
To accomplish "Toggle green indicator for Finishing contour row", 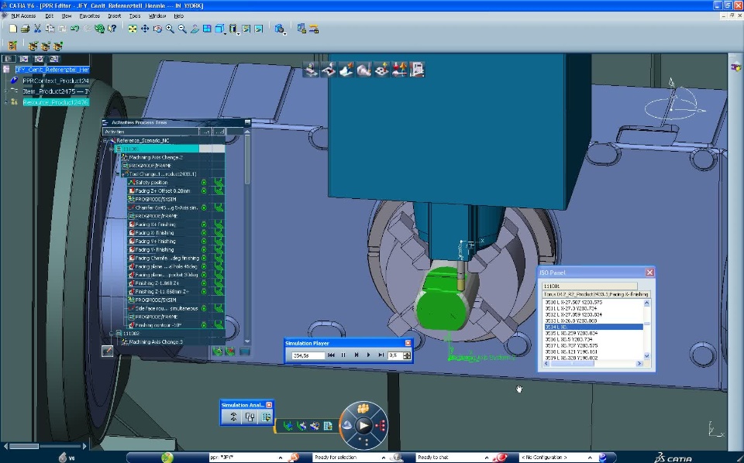I will pyautogui.click(x=204, y=325).
